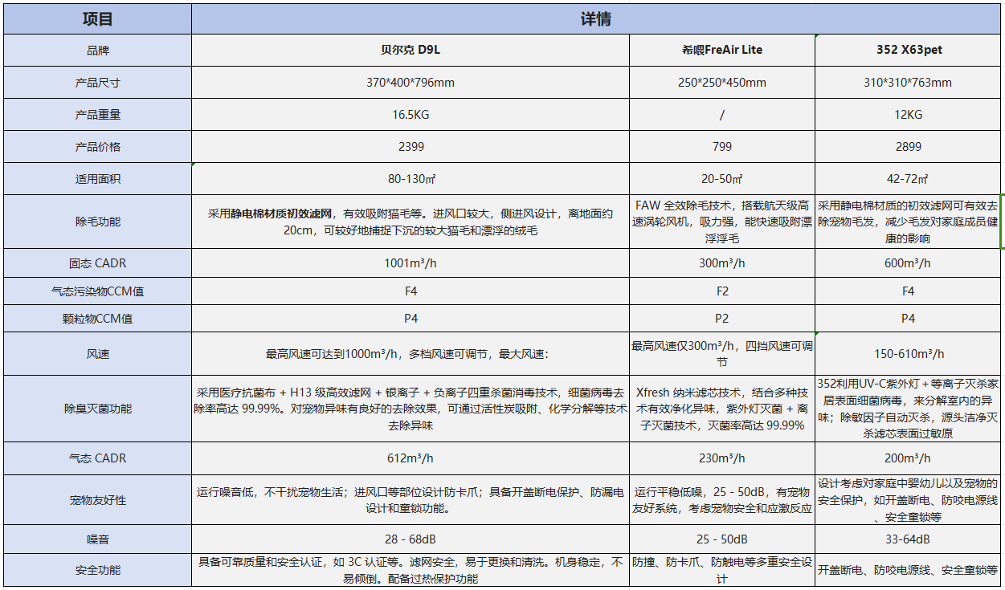Select the 希喂FreAir Lite brand cell

pos(722,50)
